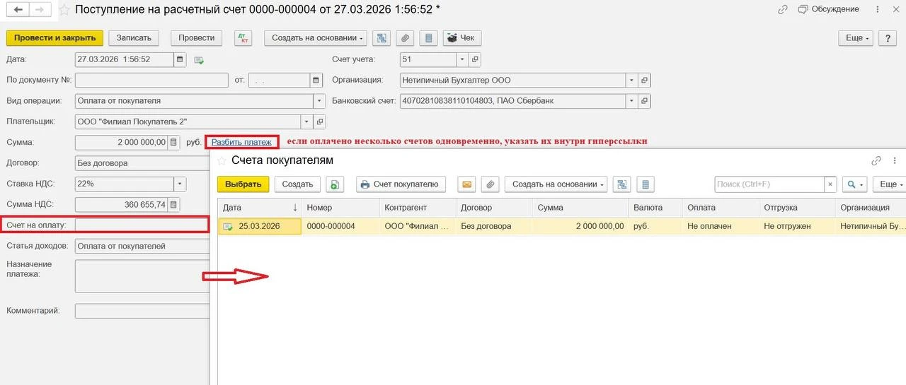Follow the Разбить платеж link
This screenshot has width=906, height=385.
pyautogui.click(x=241, y=142)
